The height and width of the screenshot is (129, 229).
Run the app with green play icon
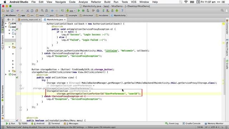(x=79, y=10)
